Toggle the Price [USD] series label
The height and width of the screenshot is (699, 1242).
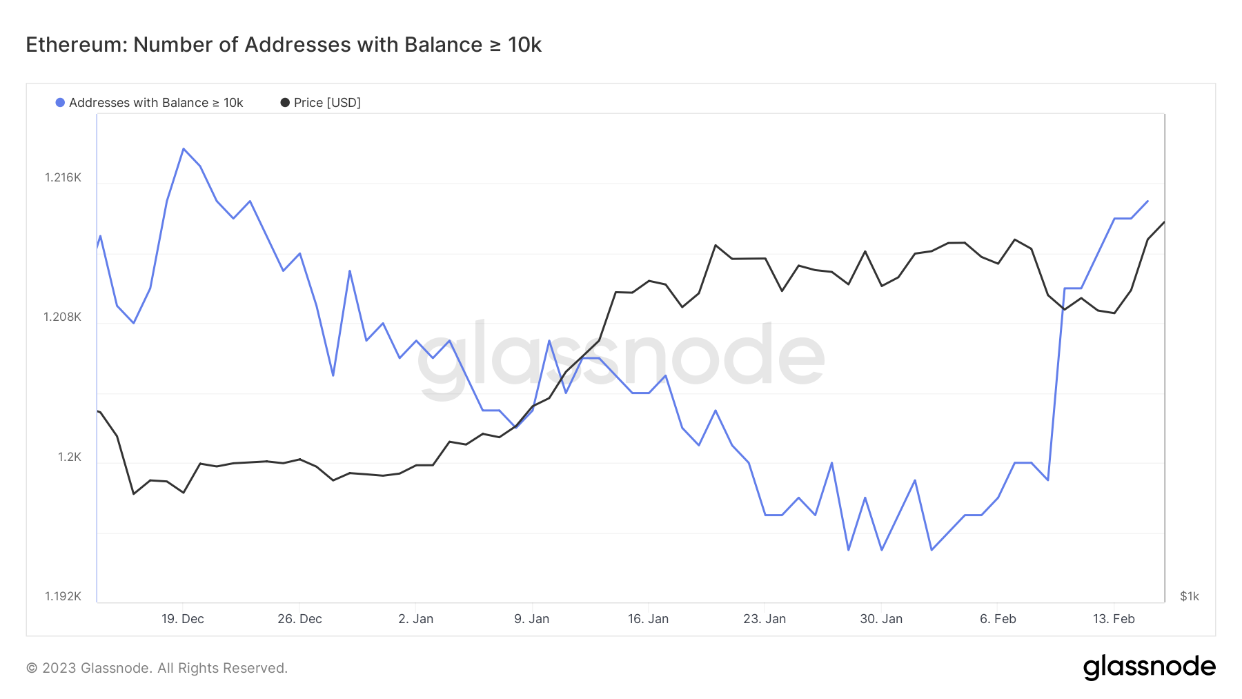(327, 103)
